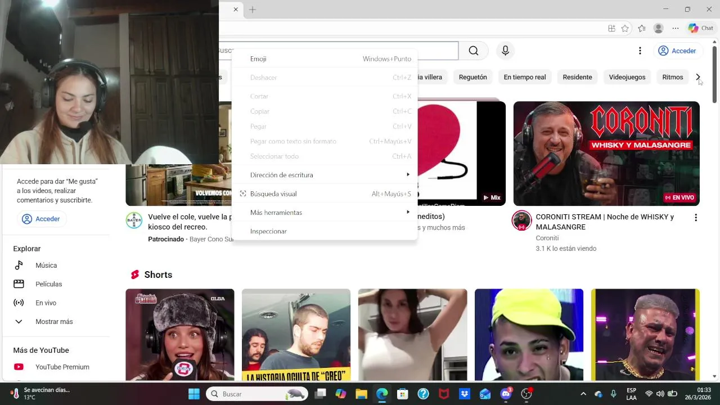Open the short with crying bald man
Image resolution: width=720 pixels, height=405 pixels.
[645, 335]
